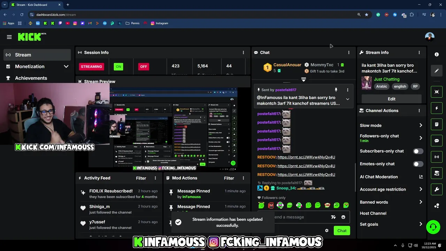This screenshot has height=251, width=446.
Task: Click the browser address bar
Action: click(x=195, y=15)
